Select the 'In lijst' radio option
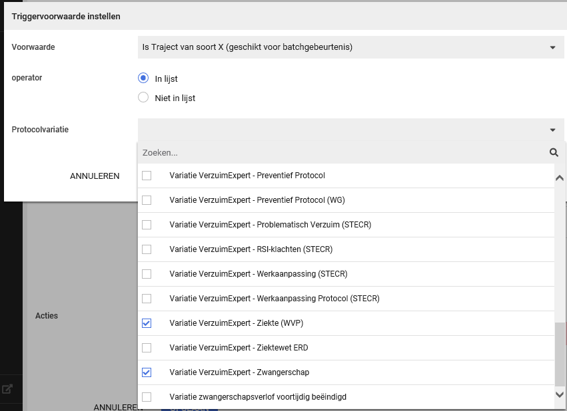The width and height of the screenshot is (567, 411). pos(143,78)
